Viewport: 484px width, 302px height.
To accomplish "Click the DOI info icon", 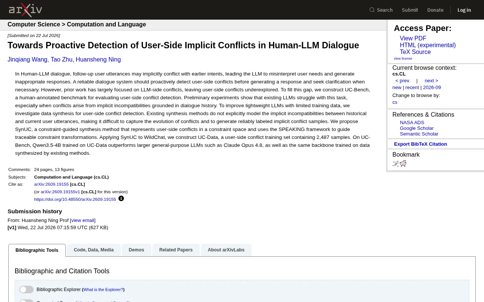I will point(121,199).
